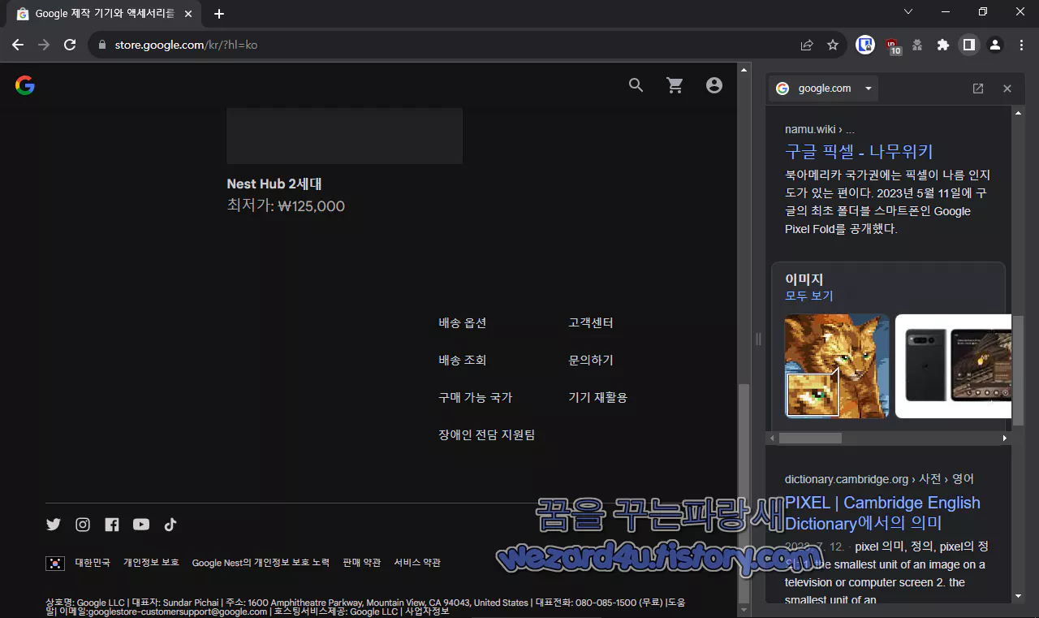
Task: Open a new tab with the plus button
Action: (x=219, y=14)
